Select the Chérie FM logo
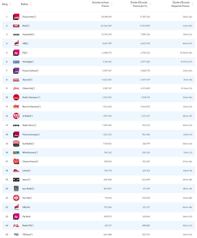197x238 pixels. [16, 88]
